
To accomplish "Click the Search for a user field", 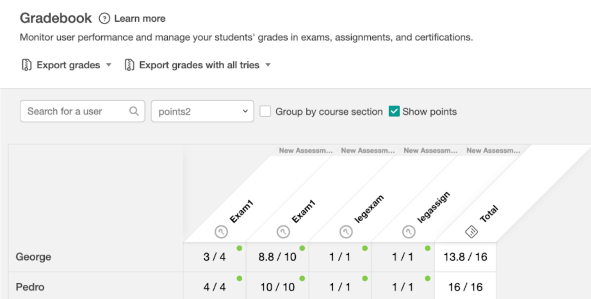I will click(x=75, y=111).
